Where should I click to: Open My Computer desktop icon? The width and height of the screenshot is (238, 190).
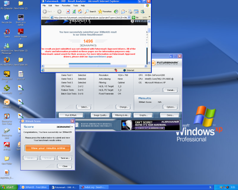point(7,5)
